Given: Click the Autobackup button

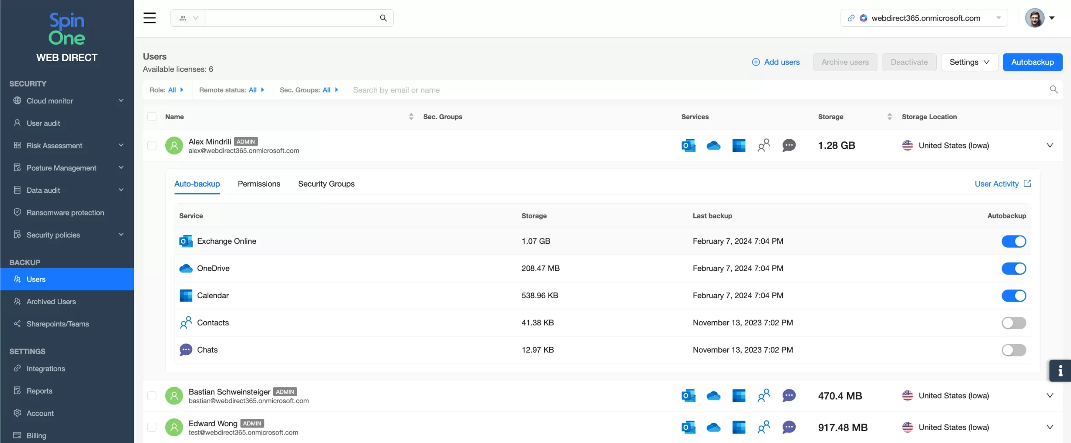Looking at the screenshot, I should click(x=1032, y=62).
